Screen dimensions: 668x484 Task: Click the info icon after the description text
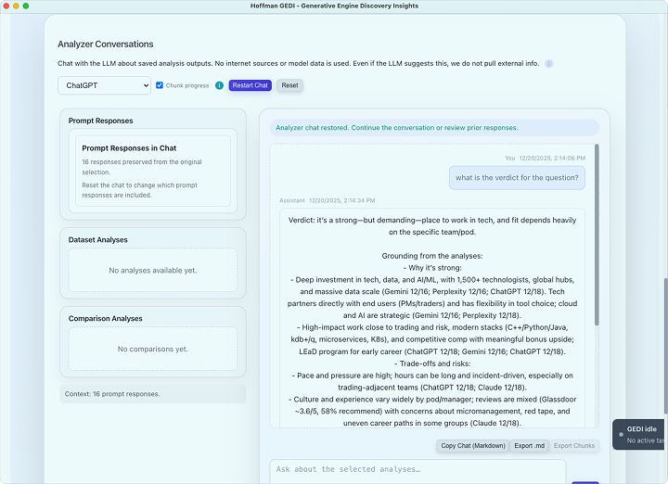point(549,64)
